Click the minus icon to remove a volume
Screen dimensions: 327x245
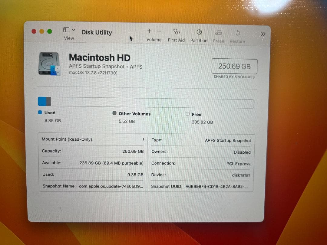[158, 31]
